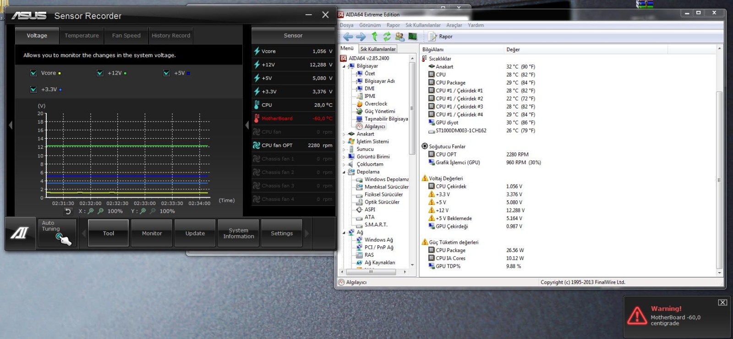Collapse the Bilgisayar tree node
Image resolution: width=733 pixels, height=339 pixels.
point(344,66)
